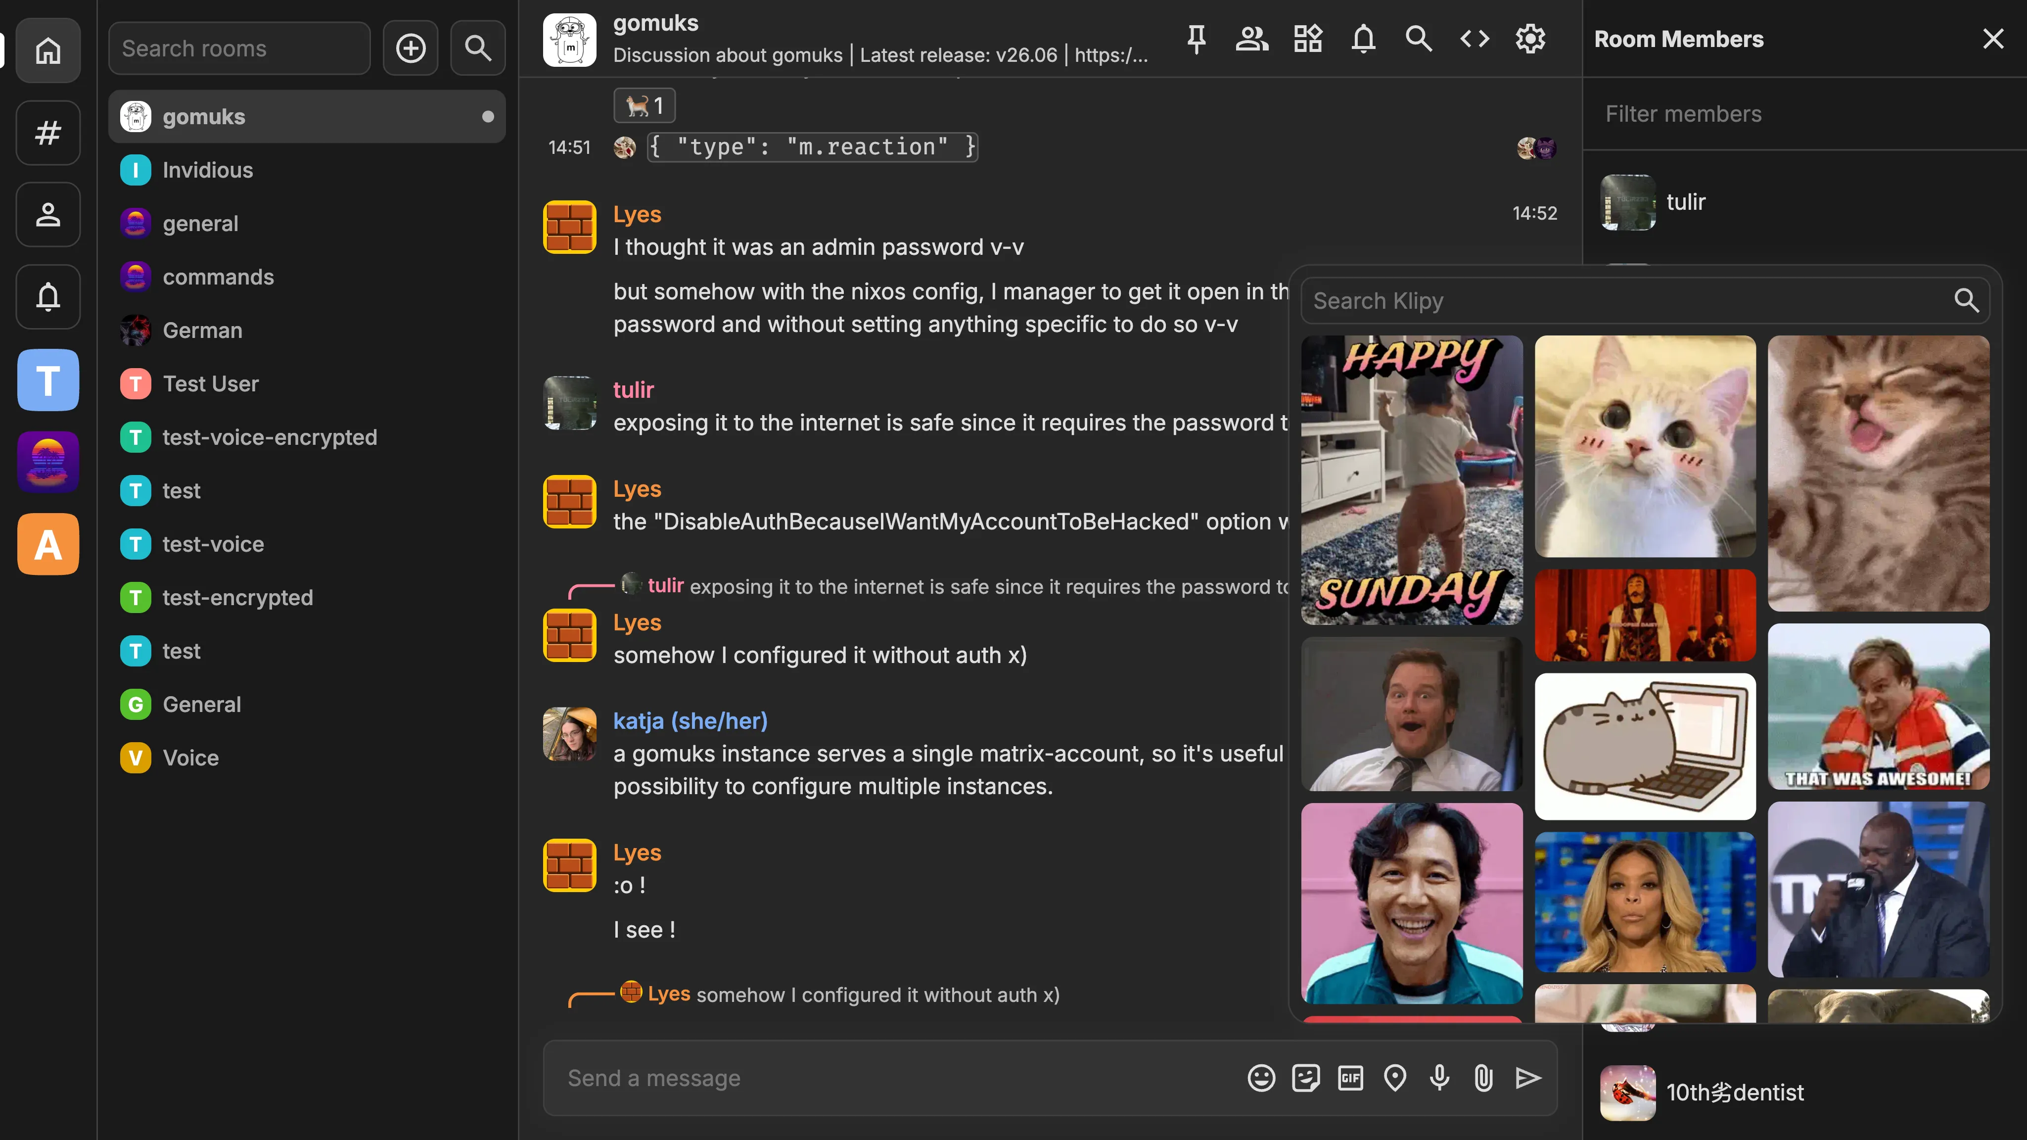Open the Test User chat
The height and width of the screenshot is (1140, 2027).
click(x=307, y=383)
